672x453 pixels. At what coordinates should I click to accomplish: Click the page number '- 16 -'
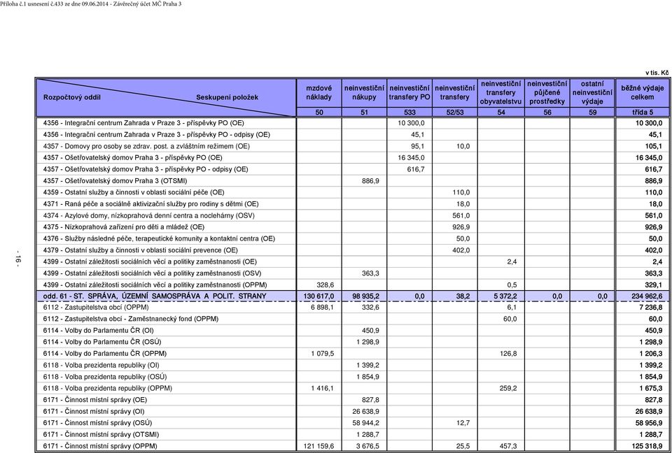click(18, 258)
